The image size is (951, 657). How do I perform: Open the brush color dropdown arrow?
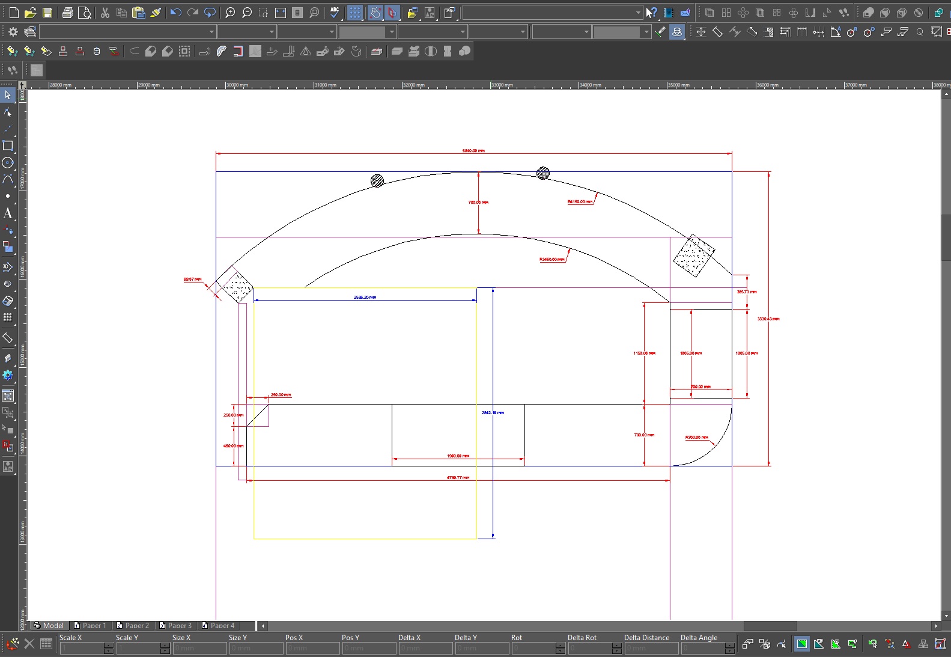pyautogui.click(x=646, y=32)
